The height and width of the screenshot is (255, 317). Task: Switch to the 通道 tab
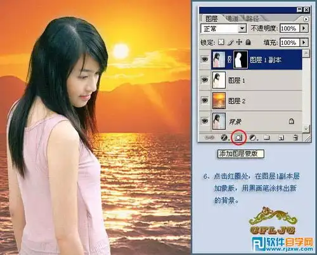(x=232, y=18)
